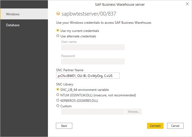
Task: Select SNC_LIB_64 environment variable option
Action: (x=58, y=89)
